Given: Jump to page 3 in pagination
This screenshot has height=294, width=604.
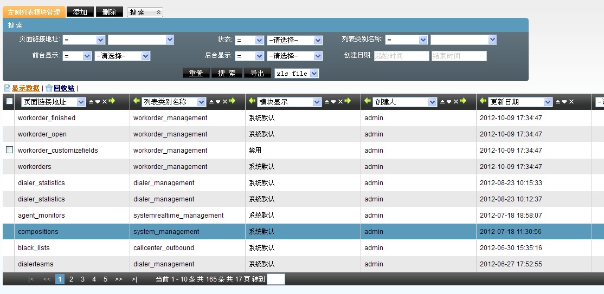Looking at the screenshot, I should [x=82, y=279].
